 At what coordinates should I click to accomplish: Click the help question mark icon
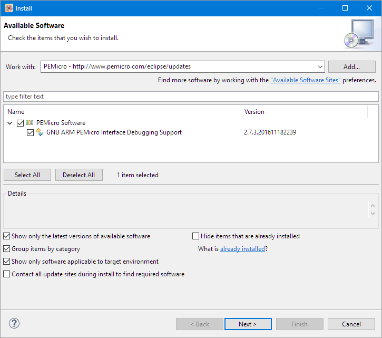(14, 324)
